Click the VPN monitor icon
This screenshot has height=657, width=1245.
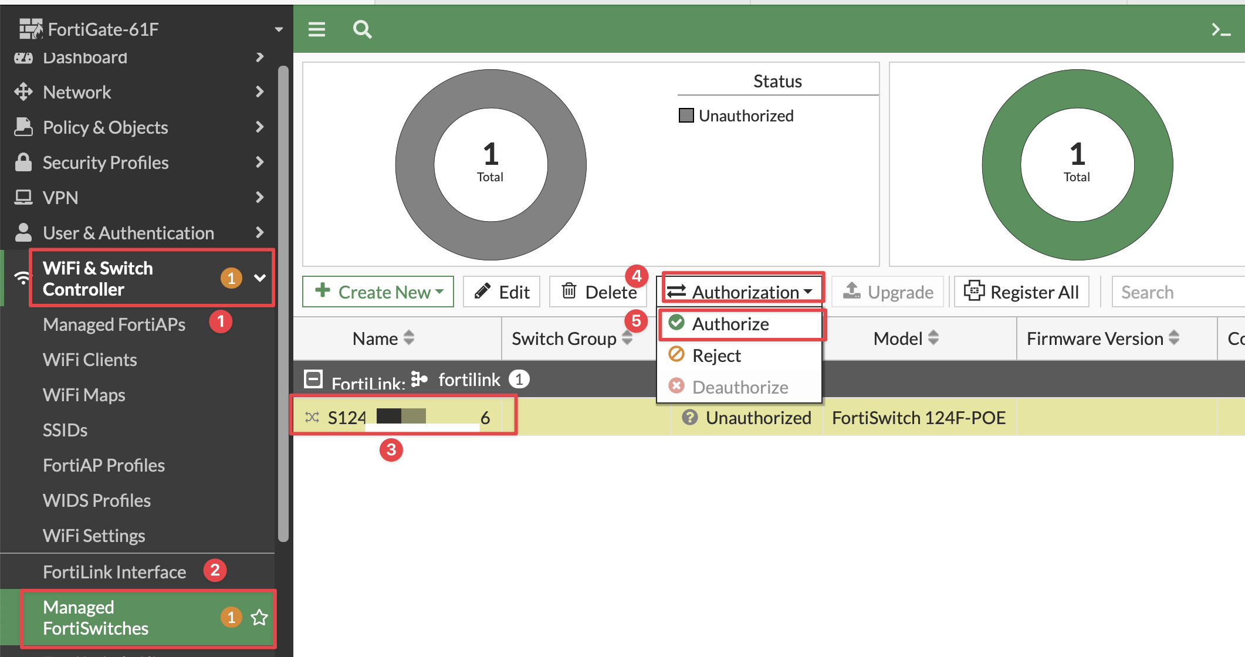(23, 197)
